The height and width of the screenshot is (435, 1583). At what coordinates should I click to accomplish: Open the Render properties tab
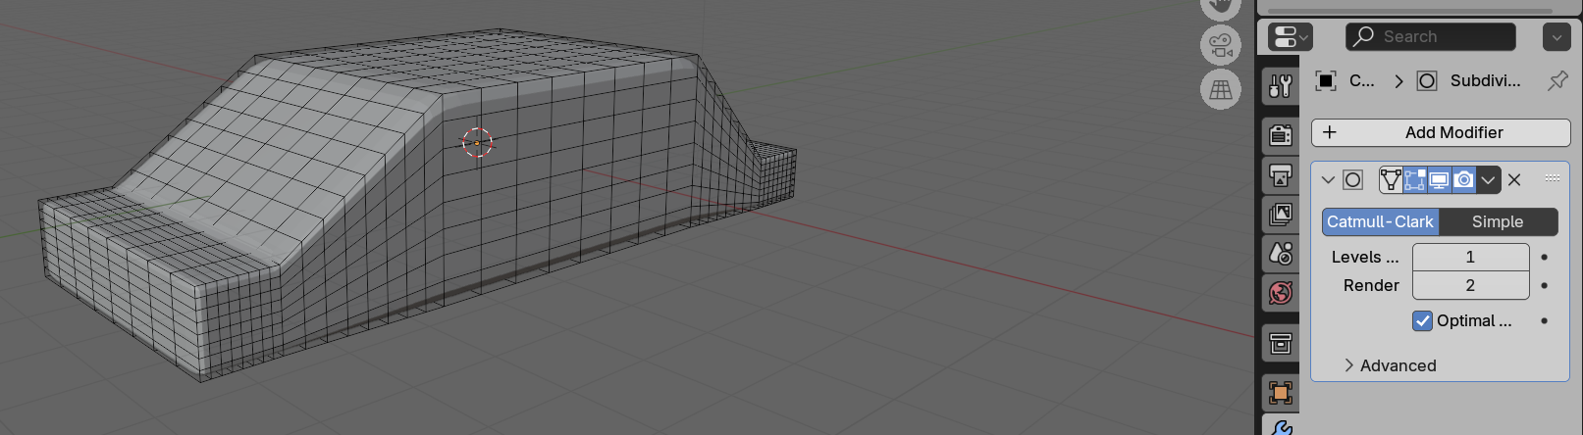click(x=1280, y=133)
